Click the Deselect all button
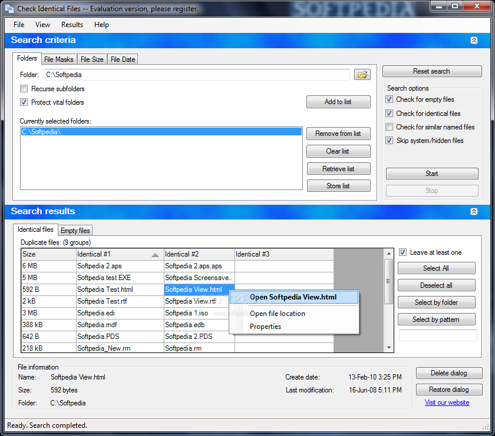 pyautogui.click(x=436, y=285)
